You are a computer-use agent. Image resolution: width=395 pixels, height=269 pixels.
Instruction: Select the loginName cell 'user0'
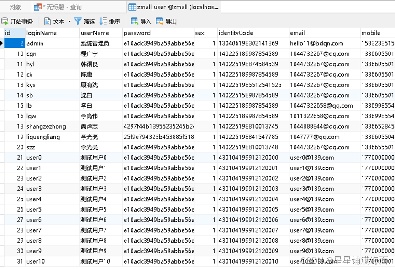click(53, 158)
